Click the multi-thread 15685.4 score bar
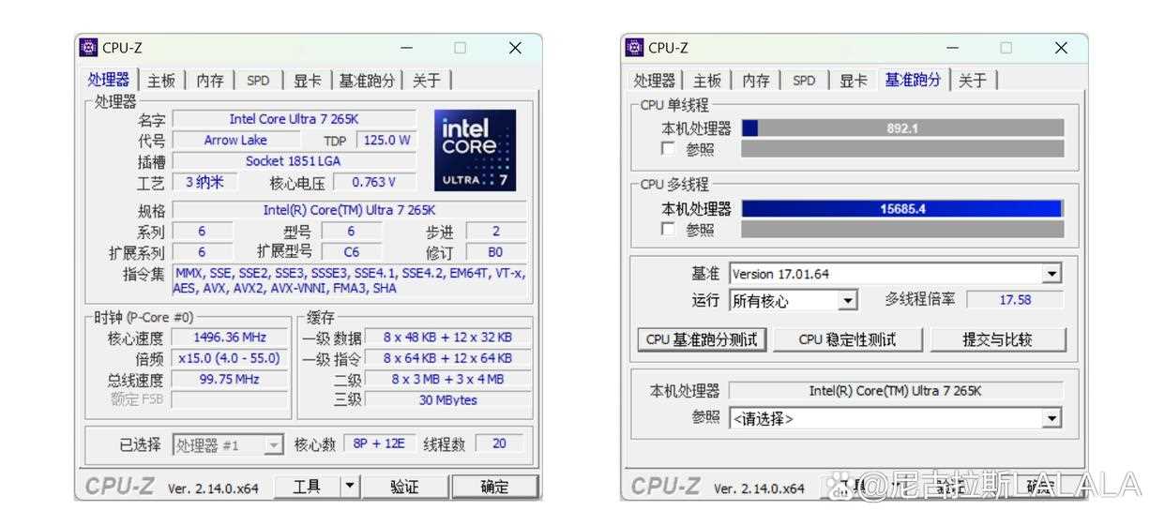Image resolution: width=1165 pixels, height=526 pixels. (902, 208)
